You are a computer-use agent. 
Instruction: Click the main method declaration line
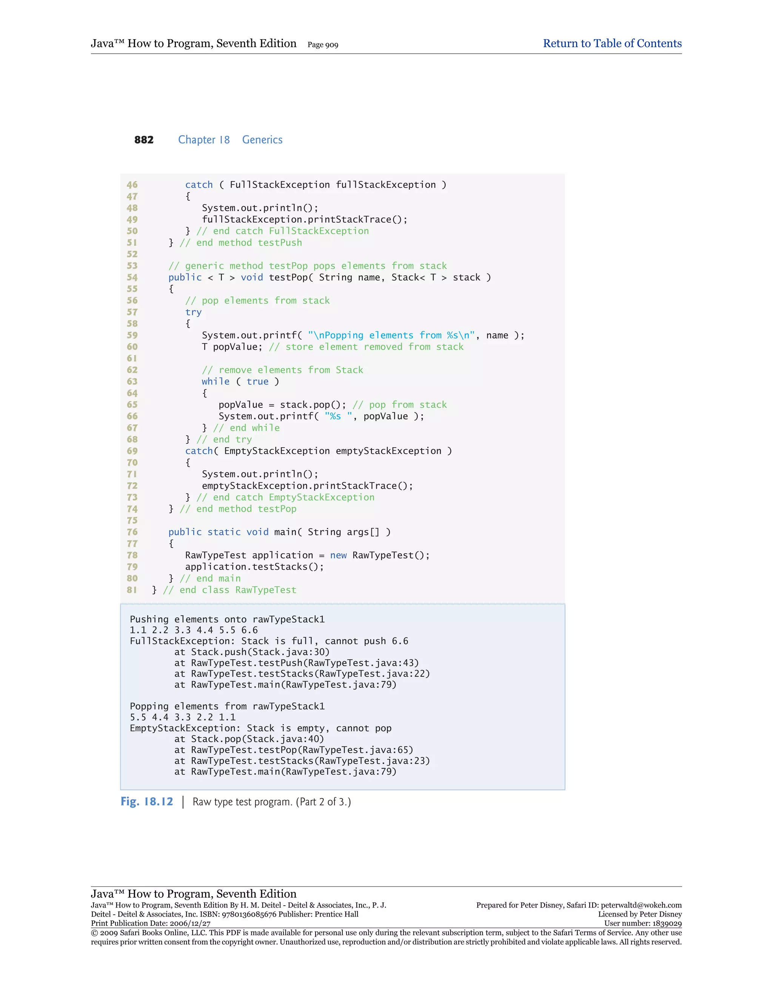279,532
